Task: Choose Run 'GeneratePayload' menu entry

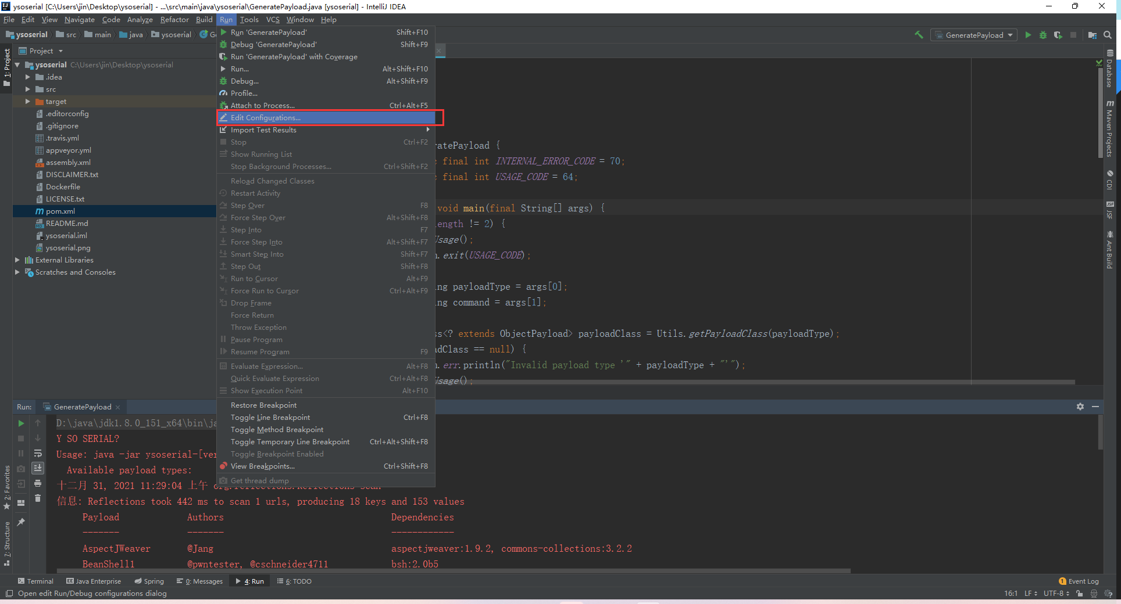Action: 326,33
